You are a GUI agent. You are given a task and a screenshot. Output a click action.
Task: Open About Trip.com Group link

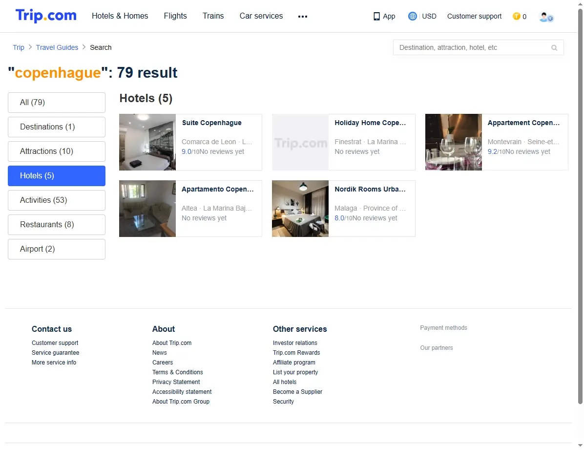[x=181, y=402]
